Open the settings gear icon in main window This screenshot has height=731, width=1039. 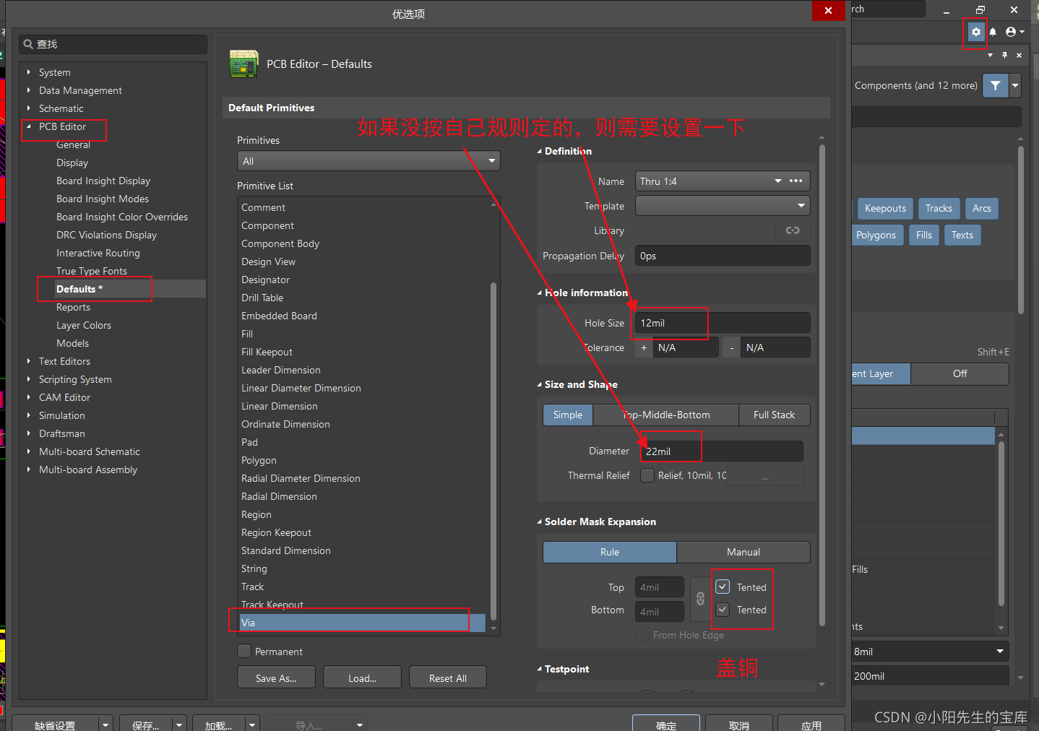point(976,32)
